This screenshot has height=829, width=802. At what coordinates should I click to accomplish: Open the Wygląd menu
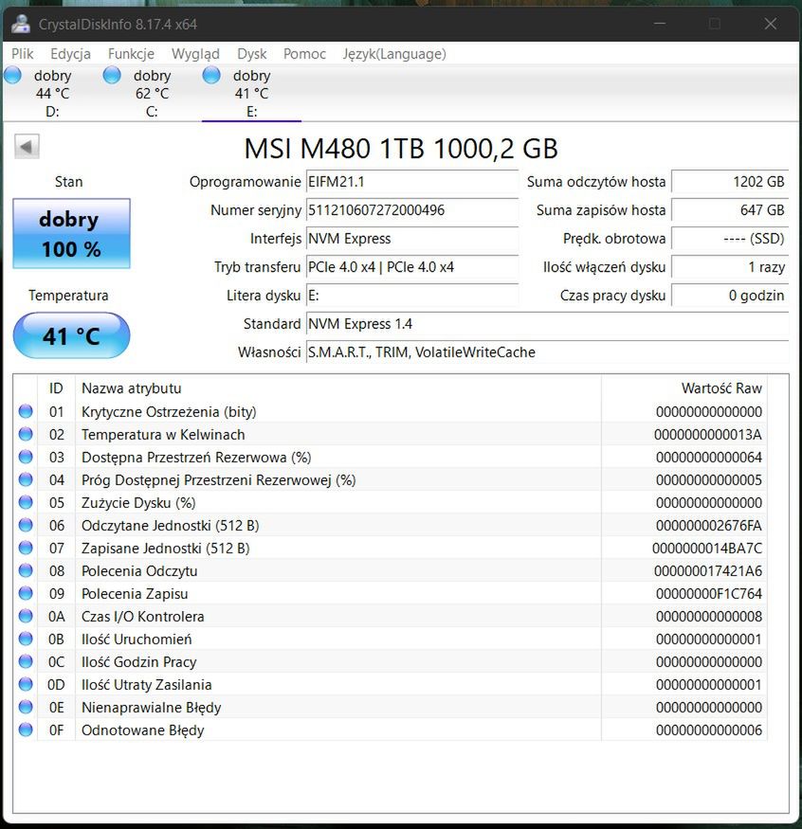[195, 54]
